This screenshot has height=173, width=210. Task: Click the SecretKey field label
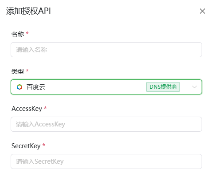point(26,146)
